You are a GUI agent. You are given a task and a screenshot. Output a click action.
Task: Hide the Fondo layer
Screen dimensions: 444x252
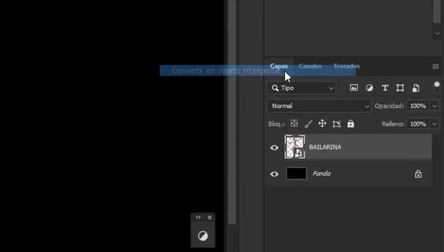[274, 174]
